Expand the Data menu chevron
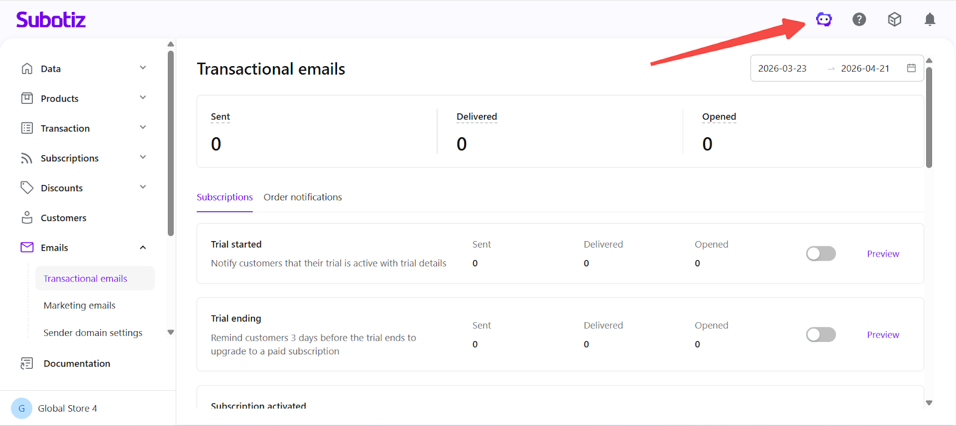956x426 pixels. point(143,68)
